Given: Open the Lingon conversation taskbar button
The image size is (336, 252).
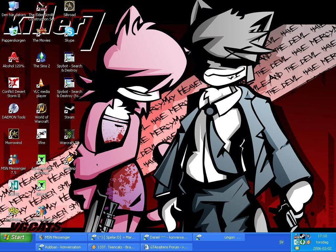Looking at the screenshot, I should point(219,237).
